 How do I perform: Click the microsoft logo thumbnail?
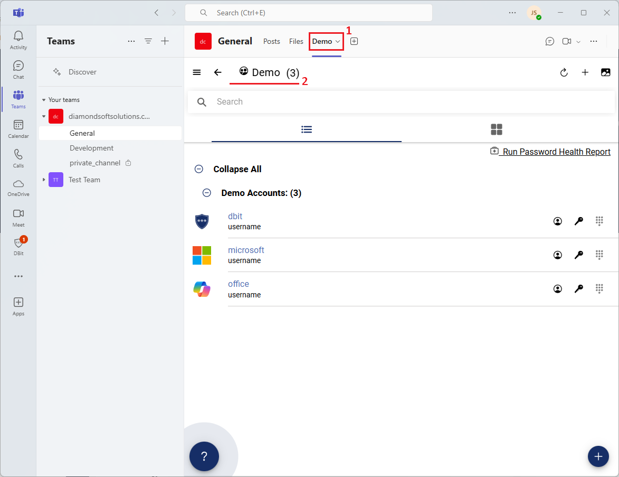coord(202,255)
